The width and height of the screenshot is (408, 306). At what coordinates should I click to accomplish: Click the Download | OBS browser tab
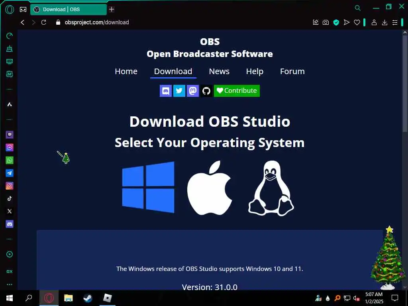(69, 10)
